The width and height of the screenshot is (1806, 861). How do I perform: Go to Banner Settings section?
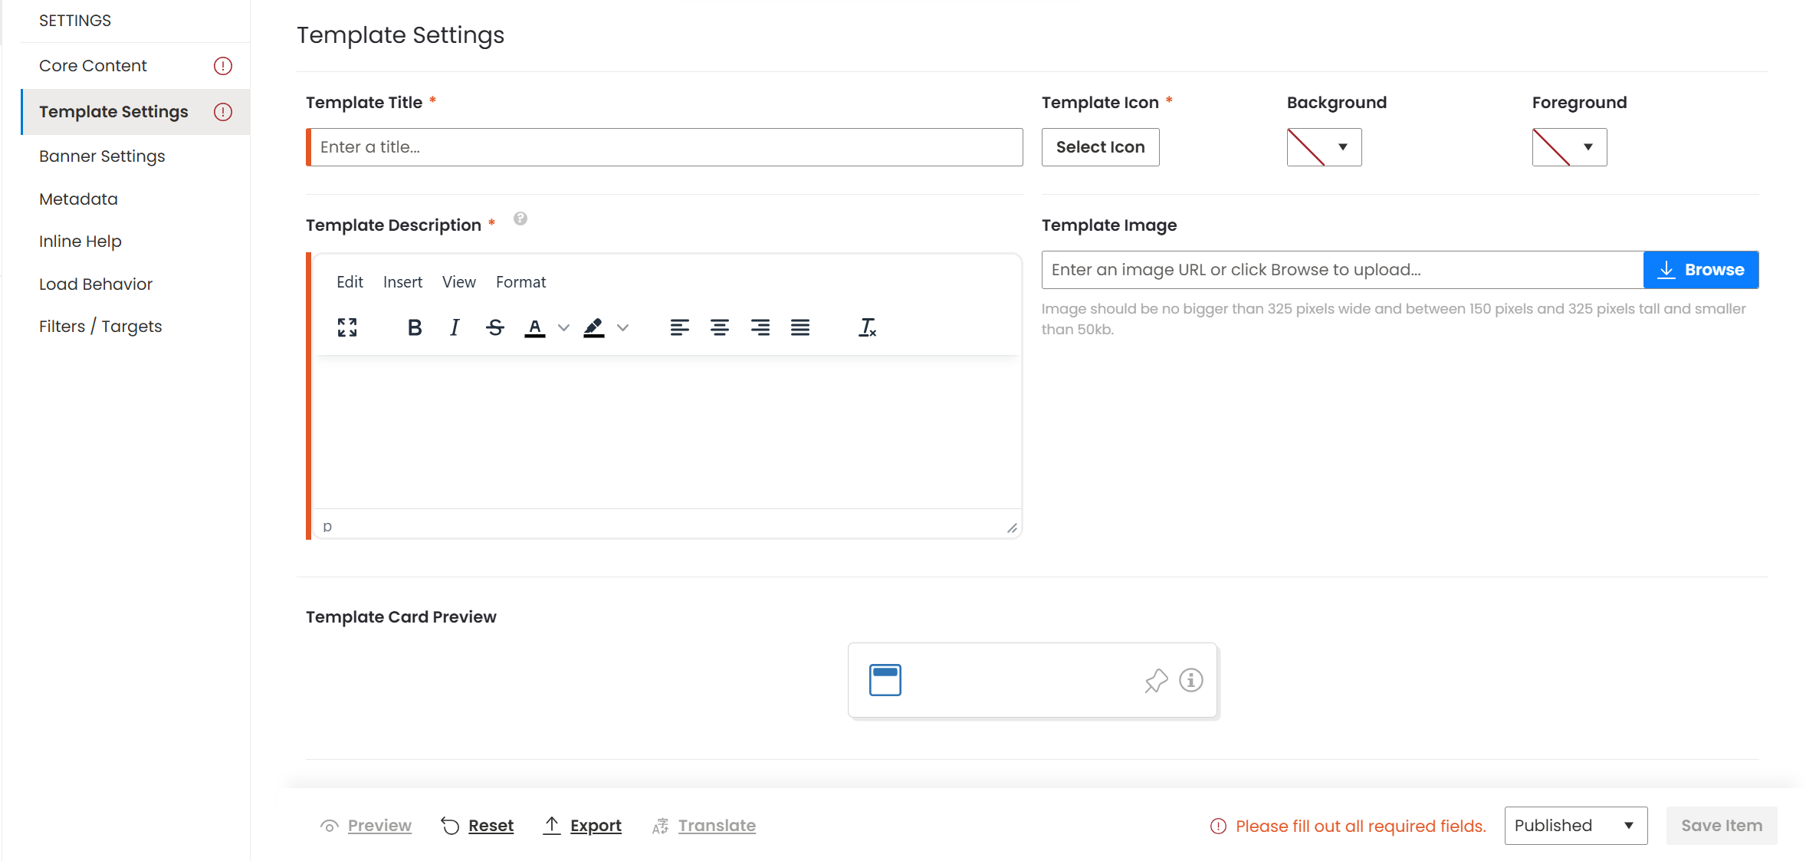pos(102,156)
